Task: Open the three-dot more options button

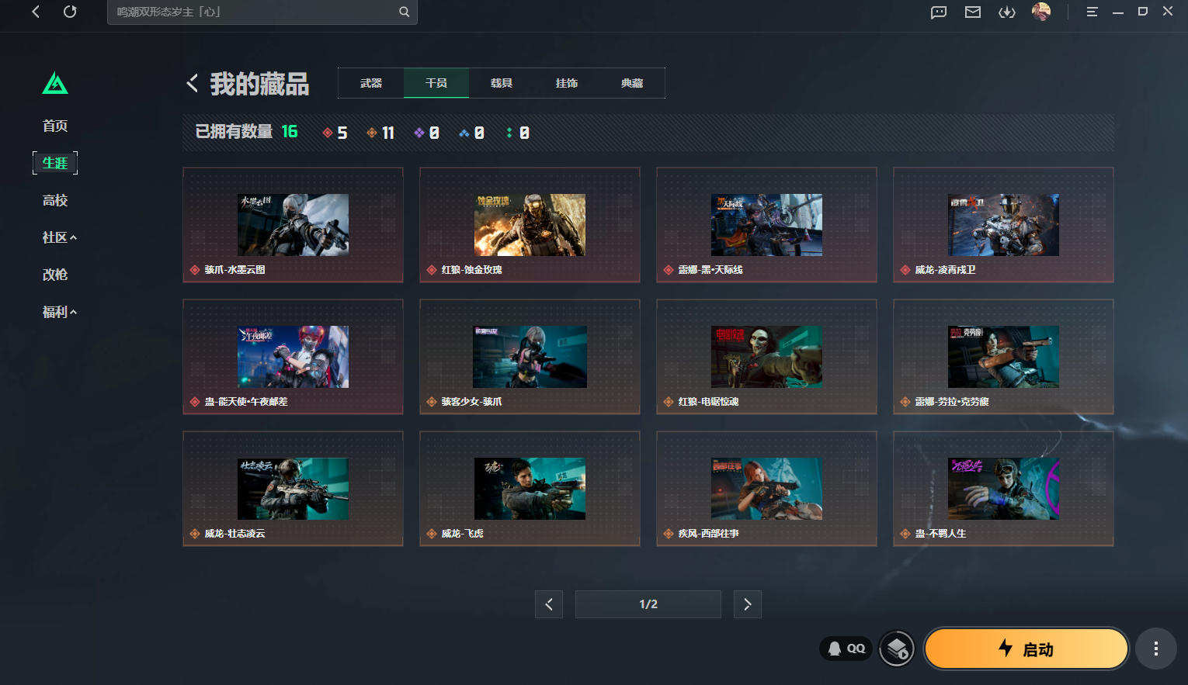Action: (x=1156, y=649)
